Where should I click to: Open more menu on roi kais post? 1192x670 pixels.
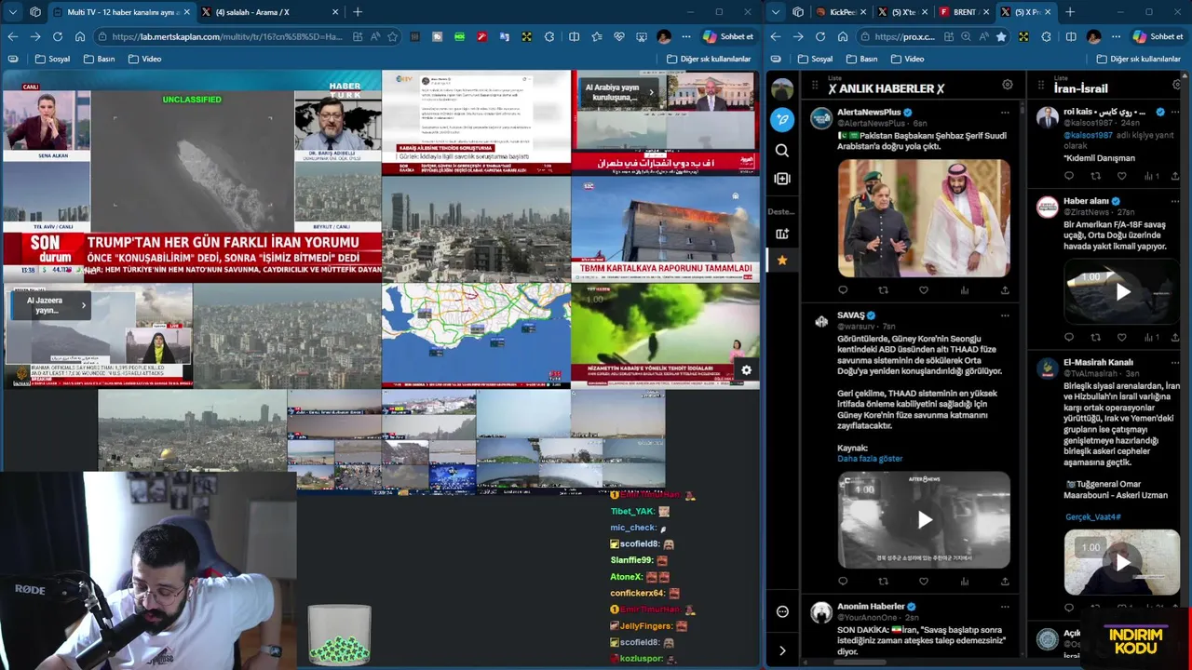pyautogui.click(x=1175, y=112)
